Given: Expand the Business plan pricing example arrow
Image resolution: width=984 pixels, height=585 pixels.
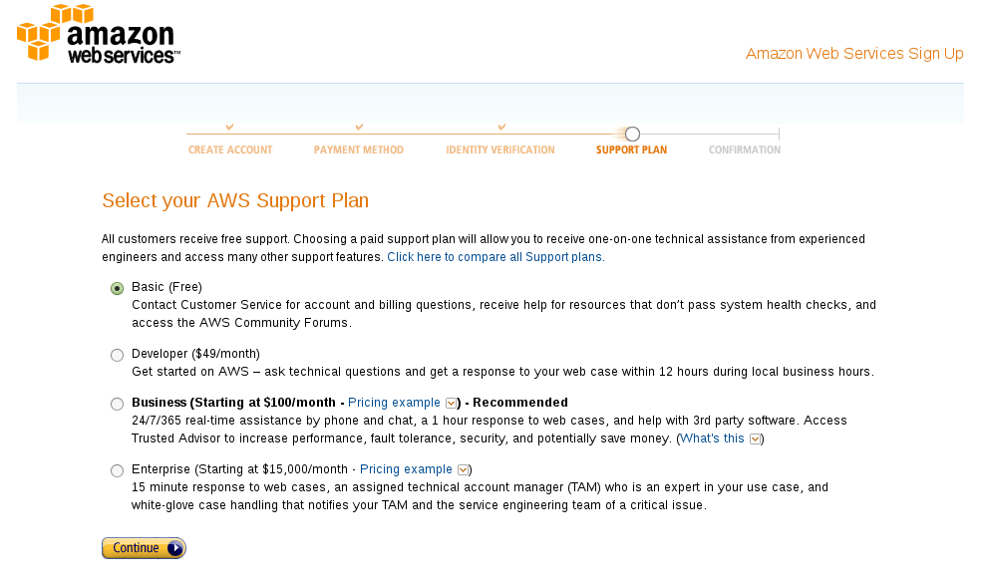Looking at the screenshot, I should pos(451,404).
